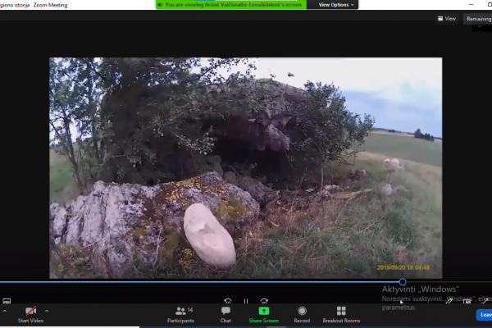
Task: Open Breakout Rooms
Action: point(341,315)
